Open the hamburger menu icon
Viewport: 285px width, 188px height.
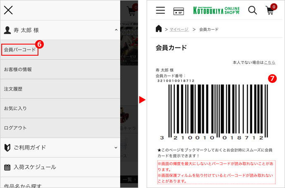160,10
